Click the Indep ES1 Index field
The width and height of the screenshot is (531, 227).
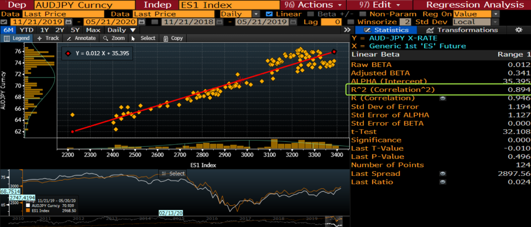pos(229,5)
